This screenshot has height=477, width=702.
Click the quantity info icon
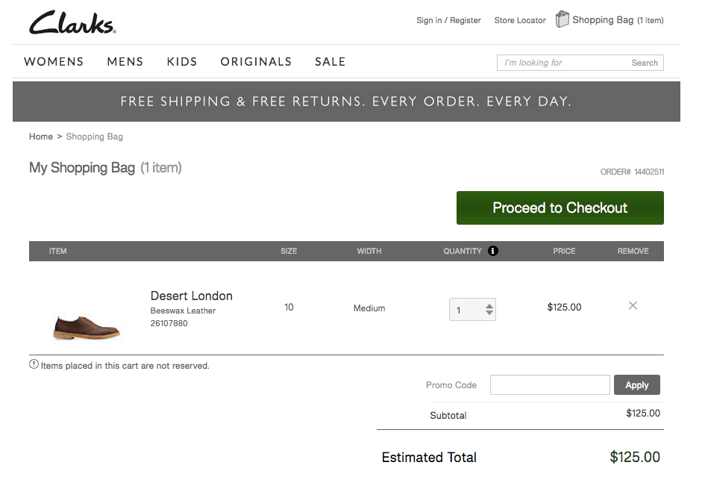pyautogui.click(x=493, y=251)
